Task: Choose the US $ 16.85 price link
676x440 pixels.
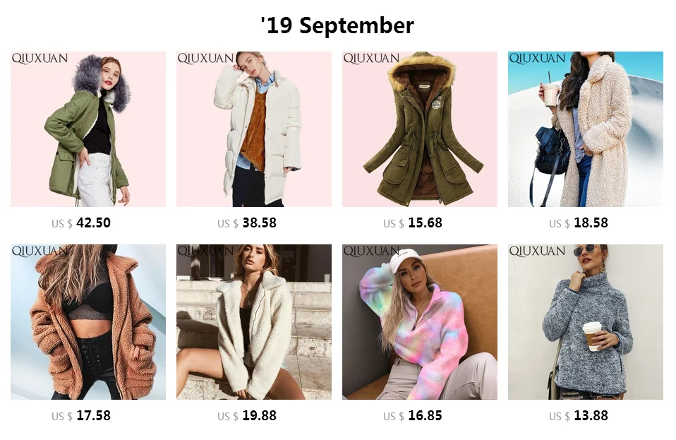Action: [x=413, y=416]
